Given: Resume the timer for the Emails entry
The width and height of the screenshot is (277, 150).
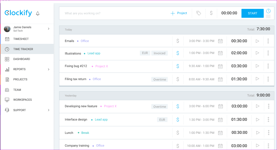Looking at the screenshot, I should (x=257, y=41).
